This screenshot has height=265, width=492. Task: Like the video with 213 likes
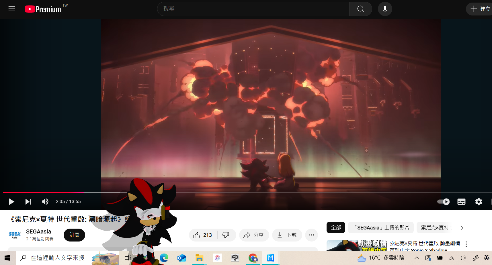[203, 235]
